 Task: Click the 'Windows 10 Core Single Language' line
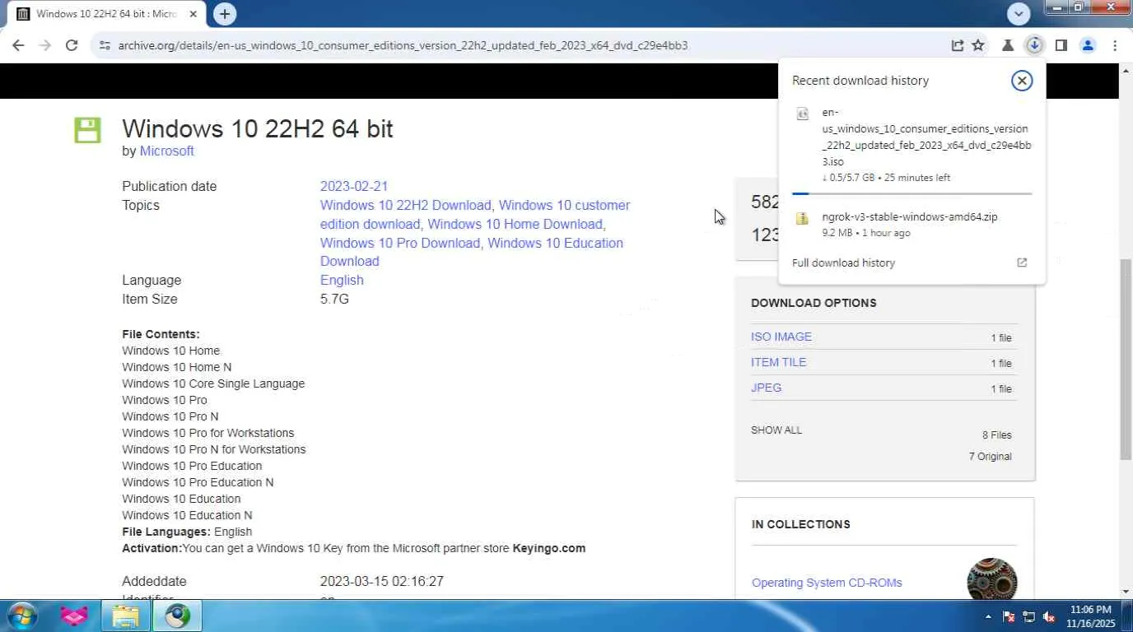(213, 383)
